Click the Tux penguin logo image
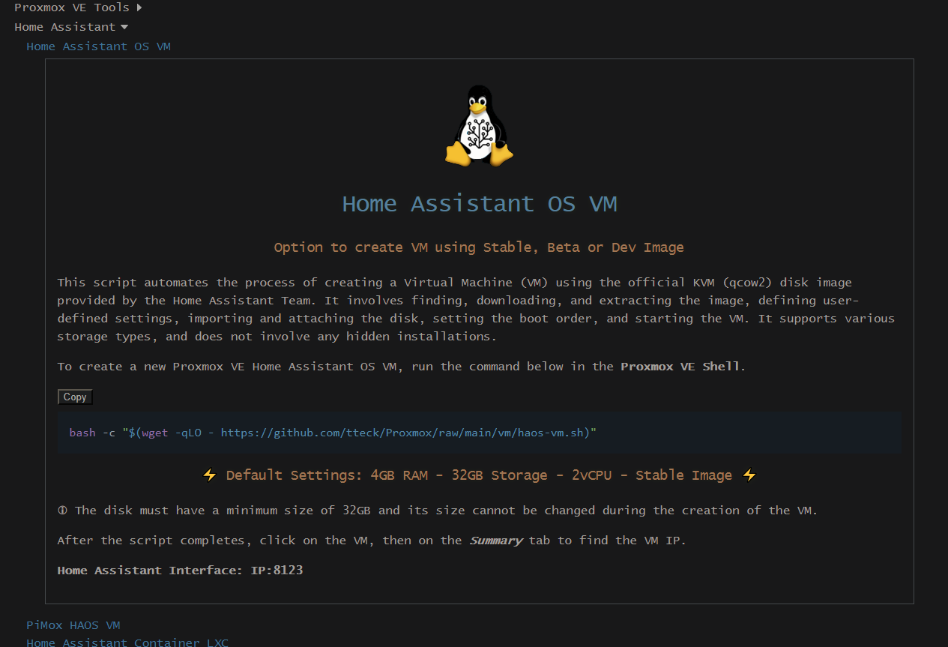948x647 pixels. point(479,125)
